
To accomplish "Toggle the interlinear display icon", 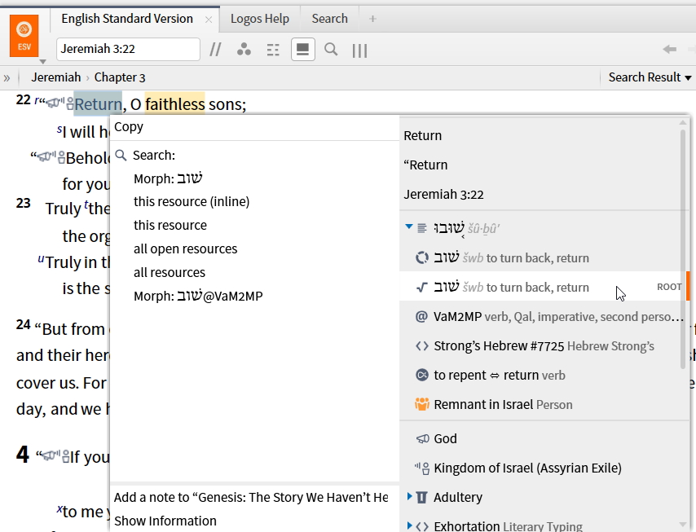I will click(273, 50).
